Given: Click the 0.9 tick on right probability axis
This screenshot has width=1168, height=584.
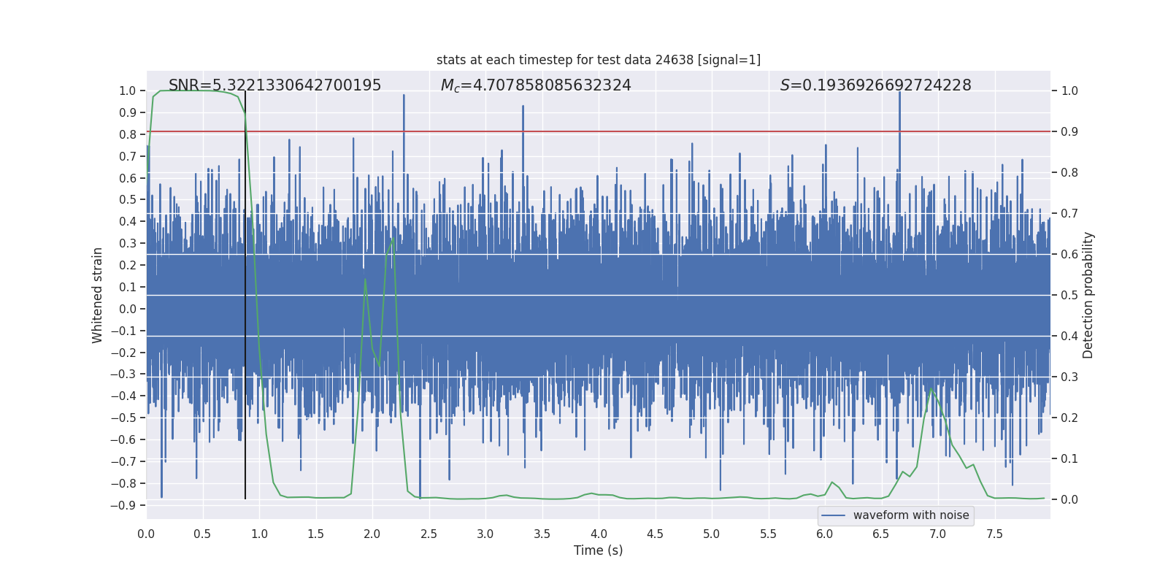Looking at the screenshot, I should pos(1069,131).
